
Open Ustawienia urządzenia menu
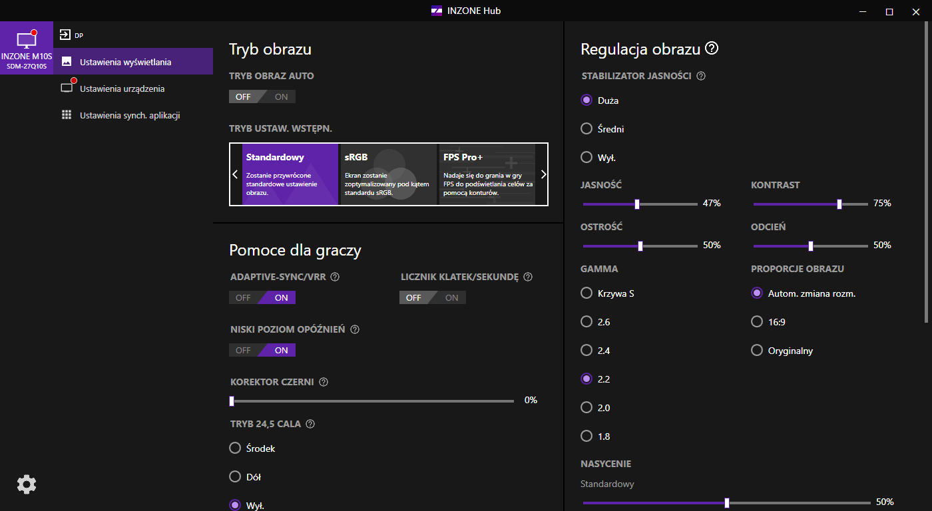(x=133, y=88)
